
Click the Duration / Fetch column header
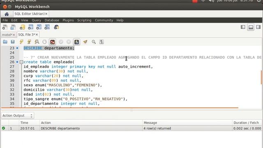click(247, 123)
